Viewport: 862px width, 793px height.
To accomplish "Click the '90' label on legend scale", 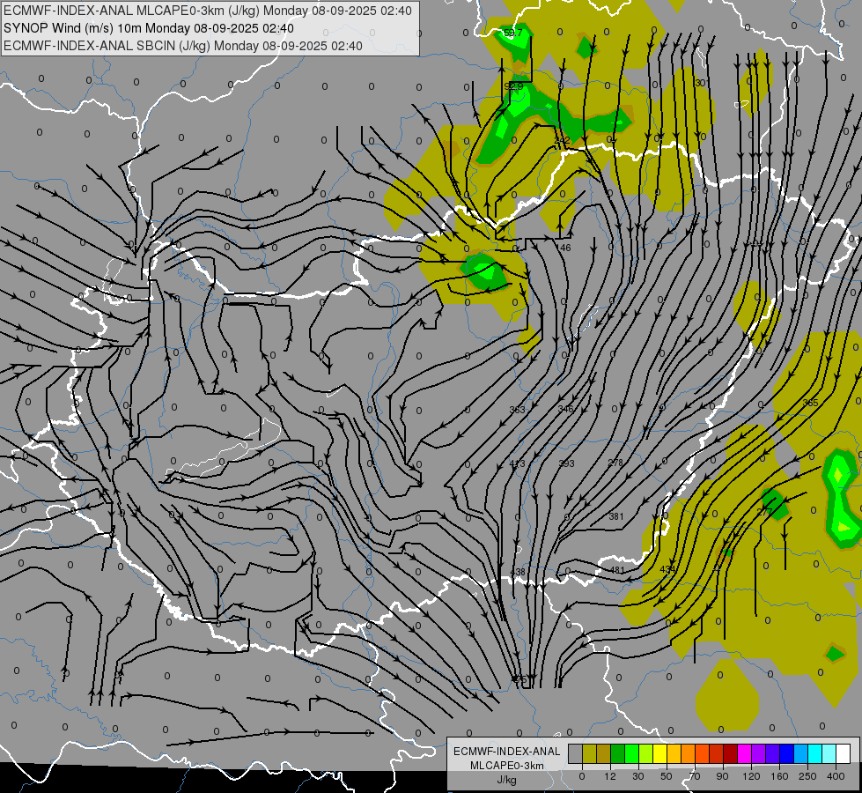I will coord(722,776).
